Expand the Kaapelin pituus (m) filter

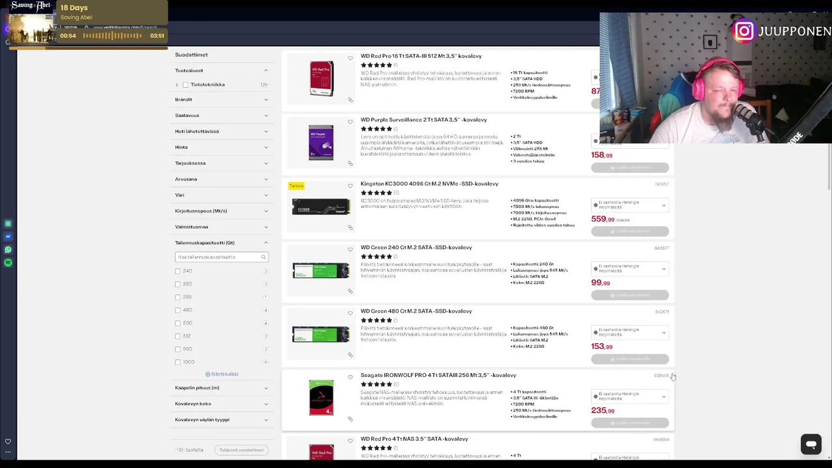[x=222, y=387]
